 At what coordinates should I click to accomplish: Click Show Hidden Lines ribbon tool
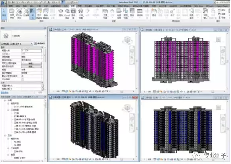click(x=39, y=14)
